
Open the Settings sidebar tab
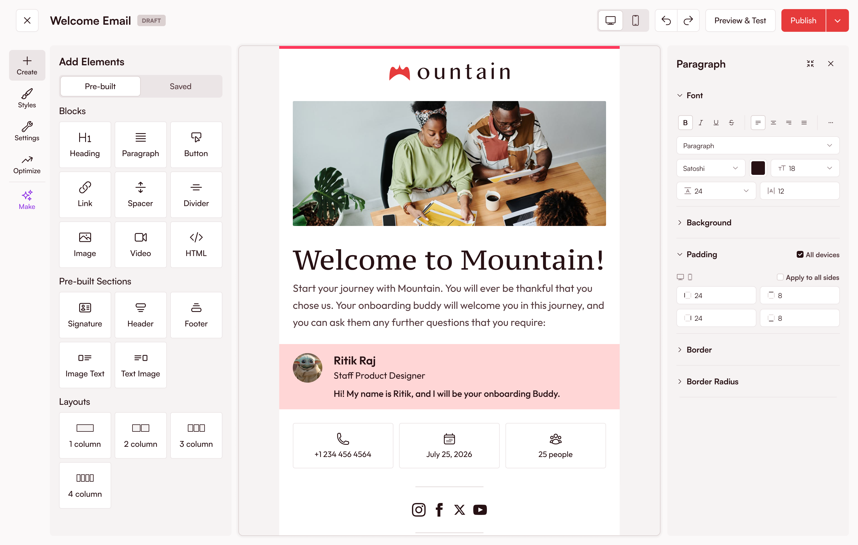point(27,131)
